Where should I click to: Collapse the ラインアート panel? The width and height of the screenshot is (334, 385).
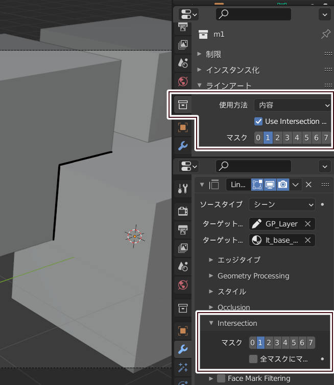click(200, 85)
